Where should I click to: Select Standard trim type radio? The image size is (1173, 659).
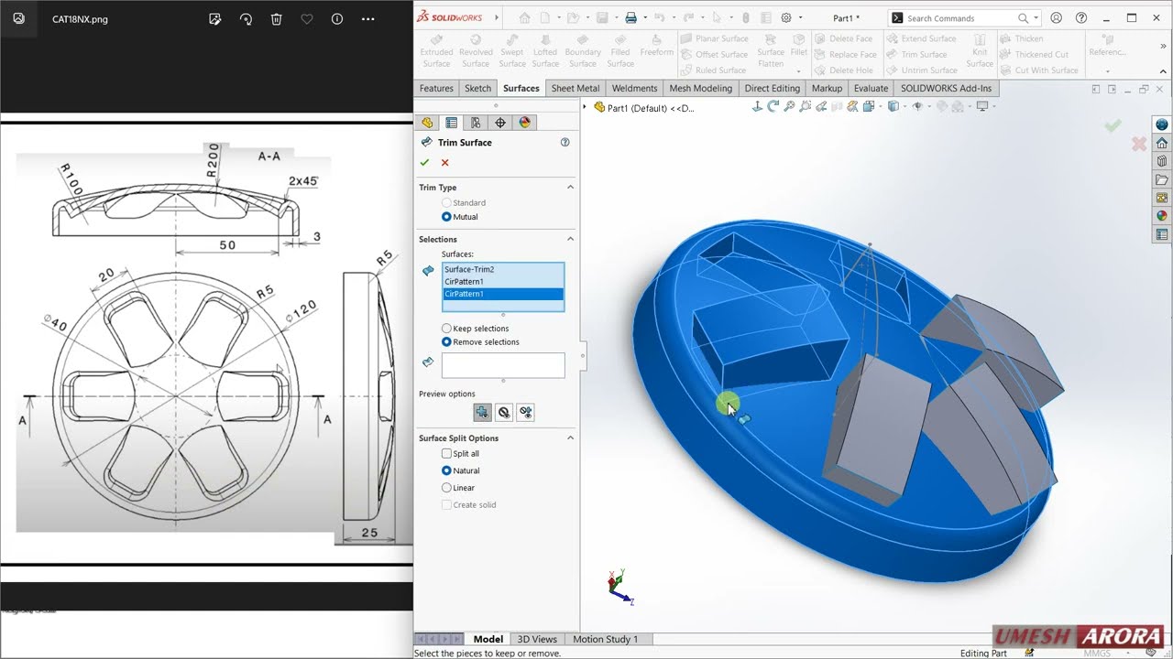446,202
